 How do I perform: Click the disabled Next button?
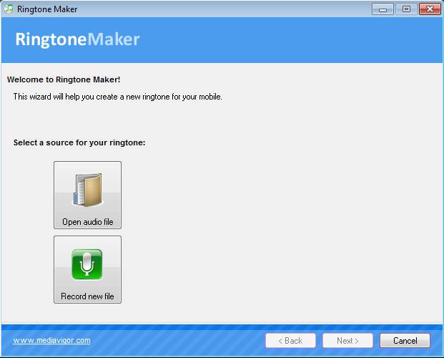(347, 340)
